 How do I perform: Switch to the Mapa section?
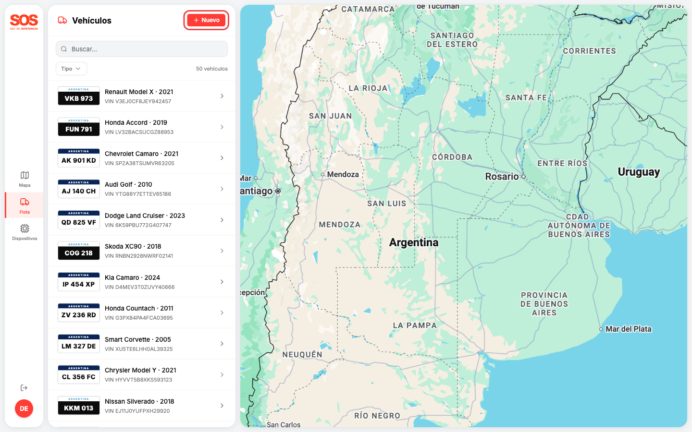coord(24,178)
